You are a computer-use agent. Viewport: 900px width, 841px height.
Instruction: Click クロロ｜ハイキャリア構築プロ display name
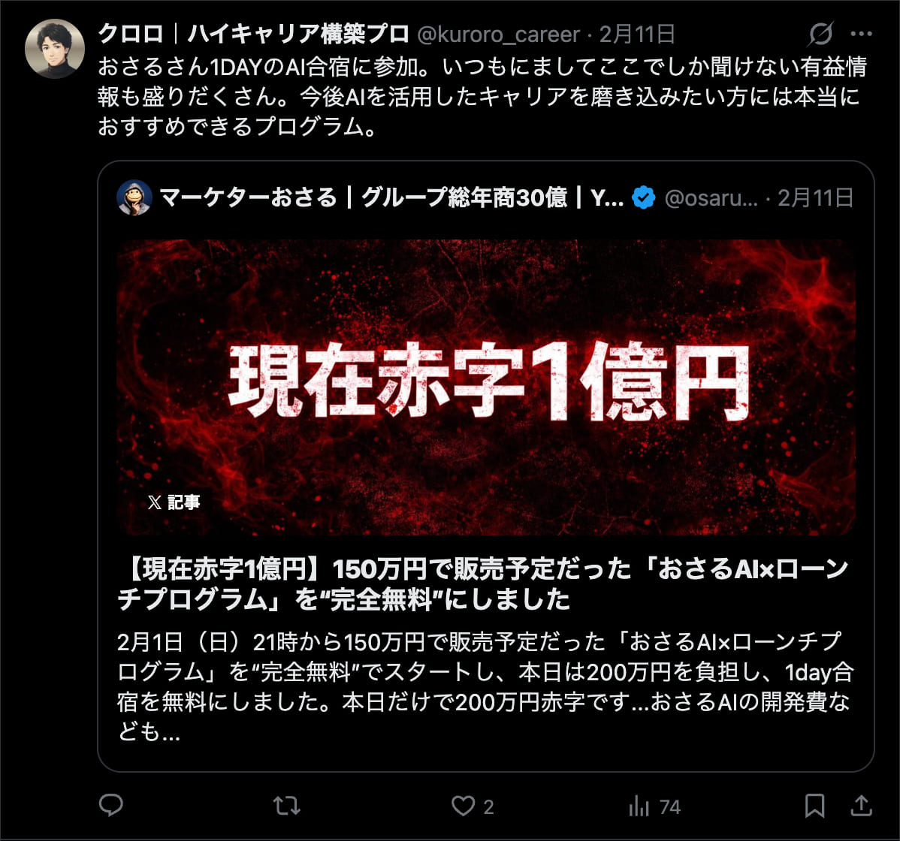[x=253, y=34]
